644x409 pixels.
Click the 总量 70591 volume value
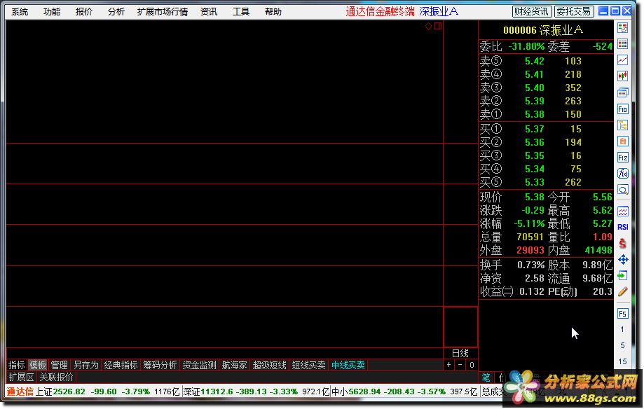530,237
